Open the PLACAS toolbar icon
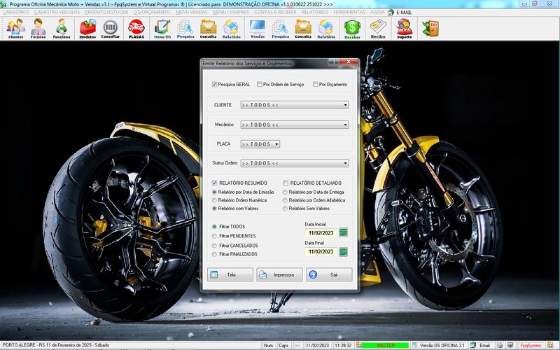560x350 pixels. click(136, 28)
